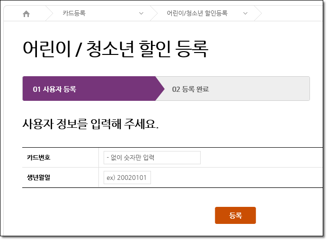
Task: Open the 어린이/청소년 할인등록 breadcrumb item
Action: pos(197,13)
